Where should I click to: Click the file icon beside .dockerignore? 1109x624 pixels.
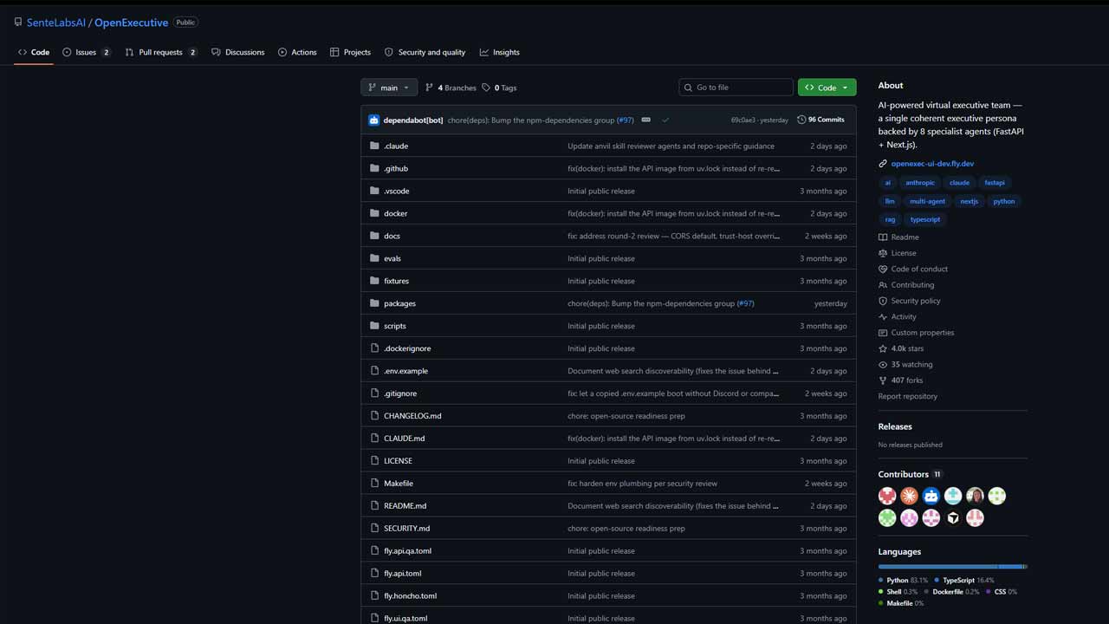point(374,348)
